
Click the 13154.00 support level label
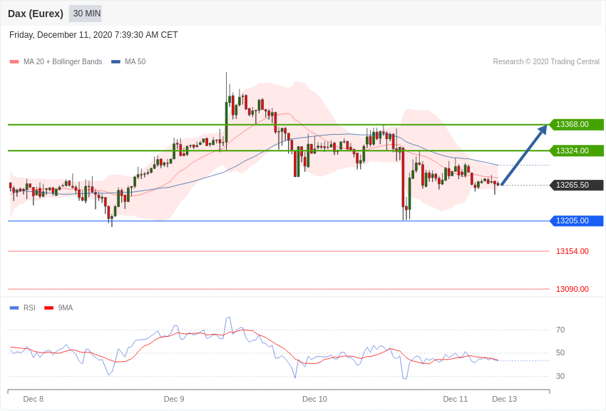coord(572,251)
